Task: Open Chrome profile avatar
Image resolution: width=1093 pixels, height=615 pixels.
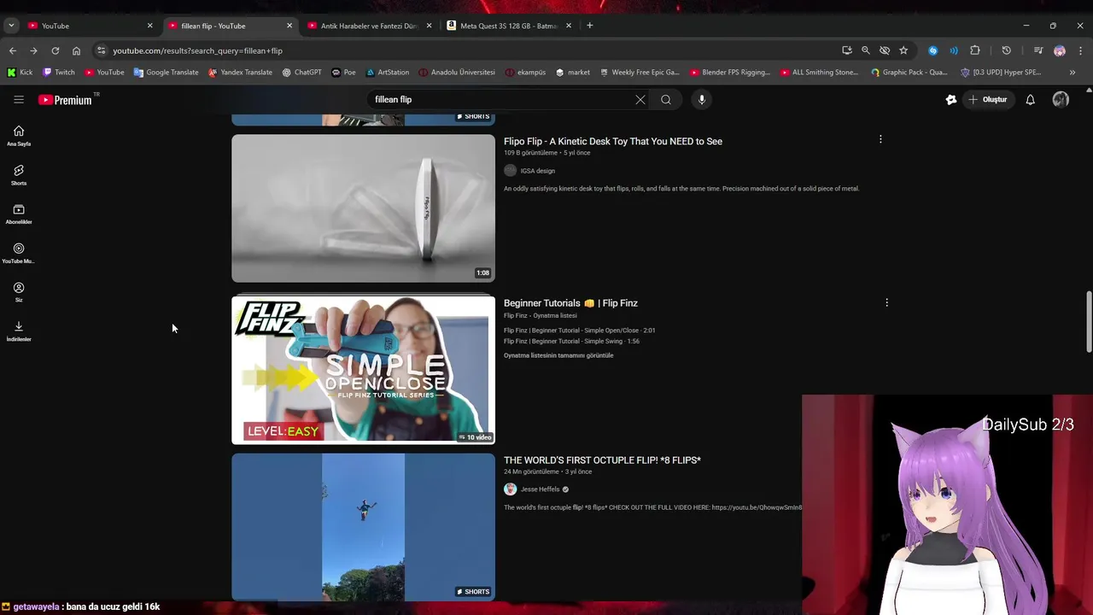Action: (x=1060, y=50)
